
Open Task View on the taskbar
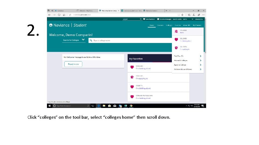[93, 106]
